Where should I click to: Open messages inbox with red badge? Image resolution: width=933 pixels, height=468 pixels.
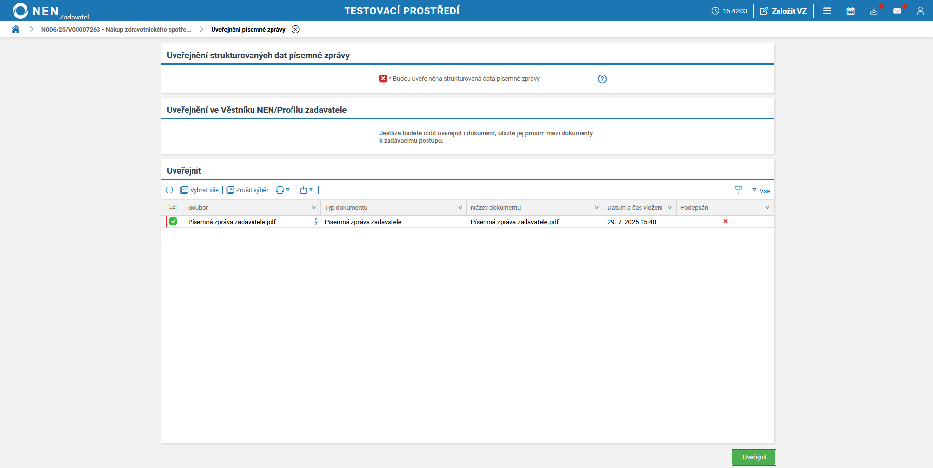coord(898,11)
